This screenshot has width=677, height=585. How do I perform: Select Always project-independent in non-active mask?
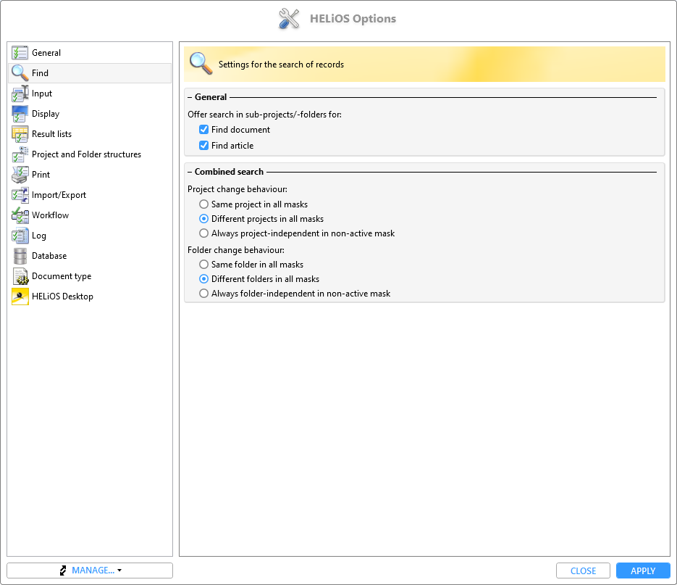pos(203,233)
